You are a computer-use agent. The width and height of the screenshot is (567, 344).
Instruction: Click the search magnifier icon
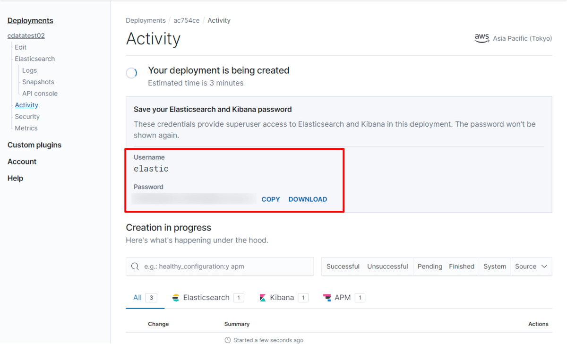click(135, 267)
